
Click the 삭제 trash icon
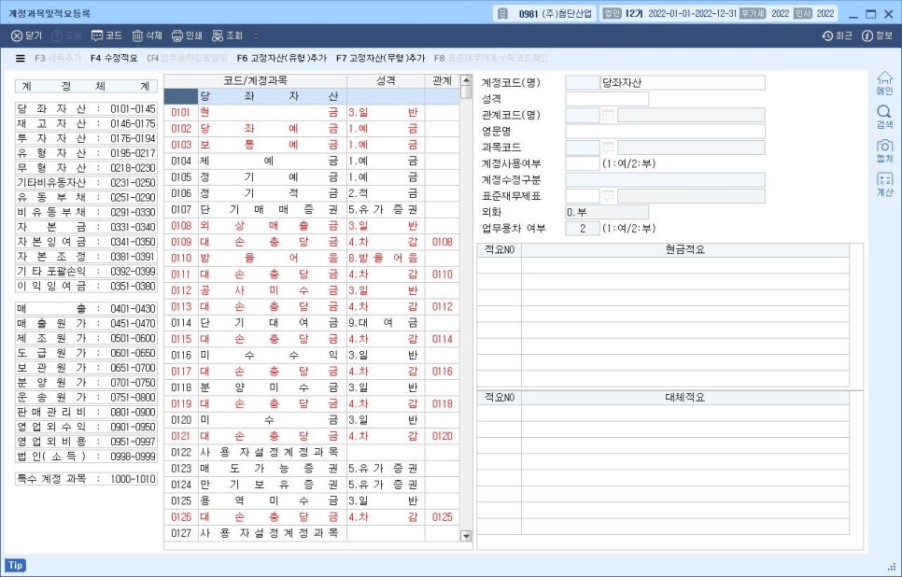point(137,35)
